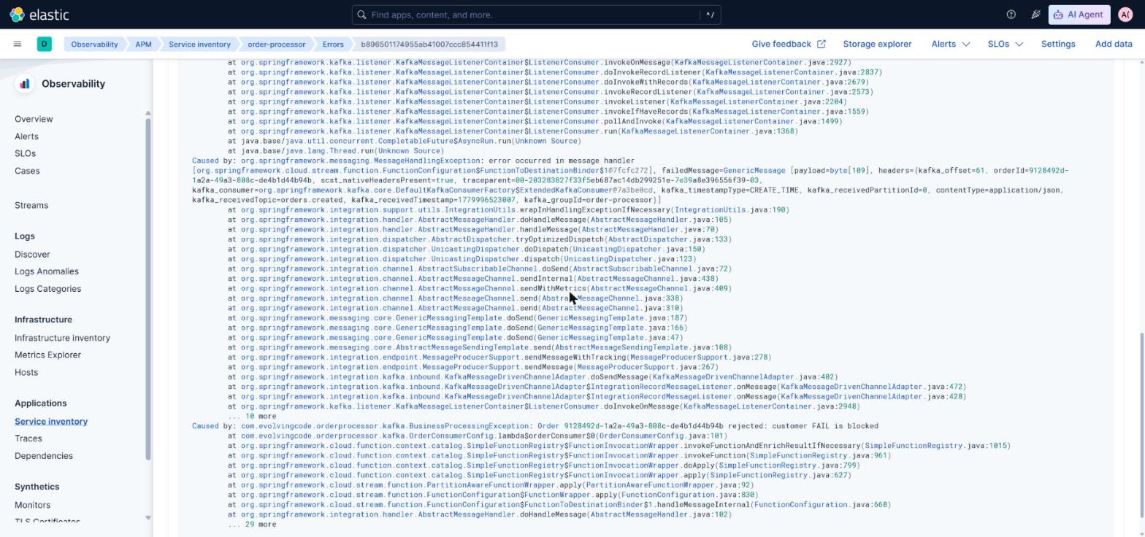The image size is (1145, 537).
Task: Open Alerts in the sidebar
Action: tap(26, 136)
